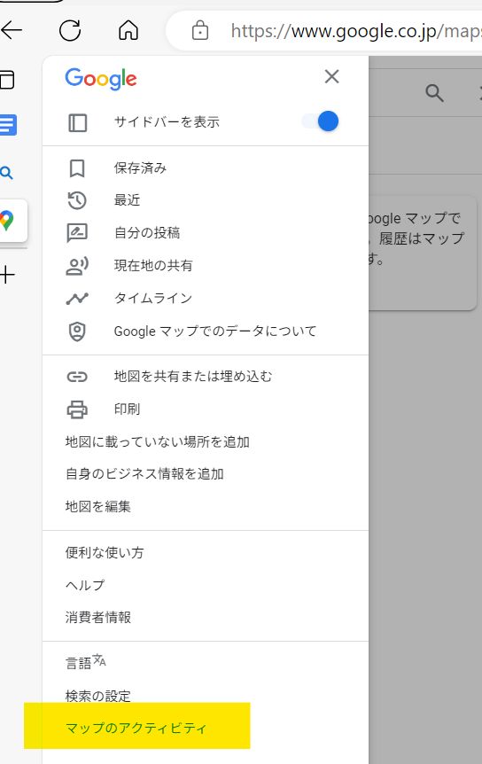Screen dimensions: 482x764
Task: Click the bookmark icon for 保存済み
Action: click(x=77, y=168)
